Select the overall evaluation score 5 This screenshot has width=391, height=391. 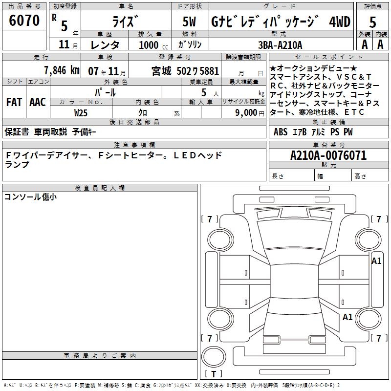coord(372,22)
